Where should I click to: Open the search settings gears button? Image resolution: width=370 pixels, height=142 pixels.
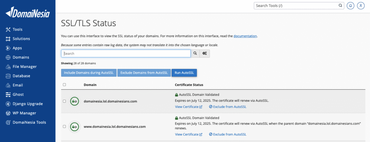point(205,53)
